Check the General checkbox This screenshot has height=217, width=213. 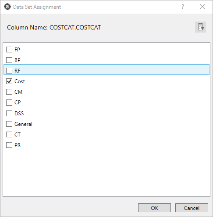click(9, 124)
